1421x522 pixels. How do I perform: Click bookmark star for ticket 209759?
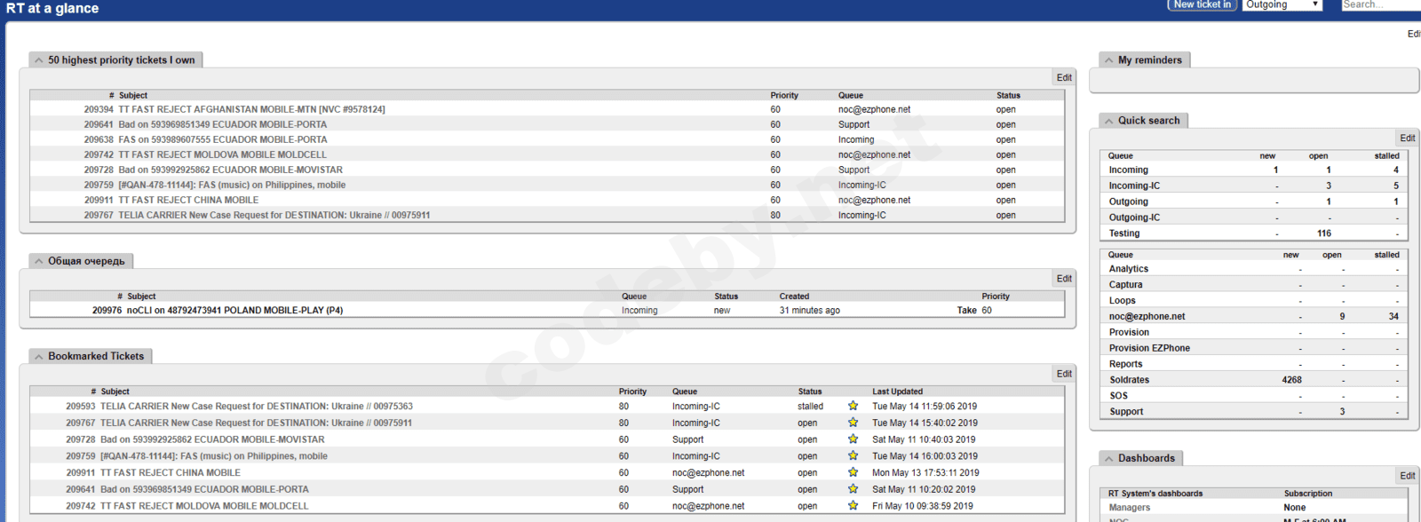tap(853, 456)
